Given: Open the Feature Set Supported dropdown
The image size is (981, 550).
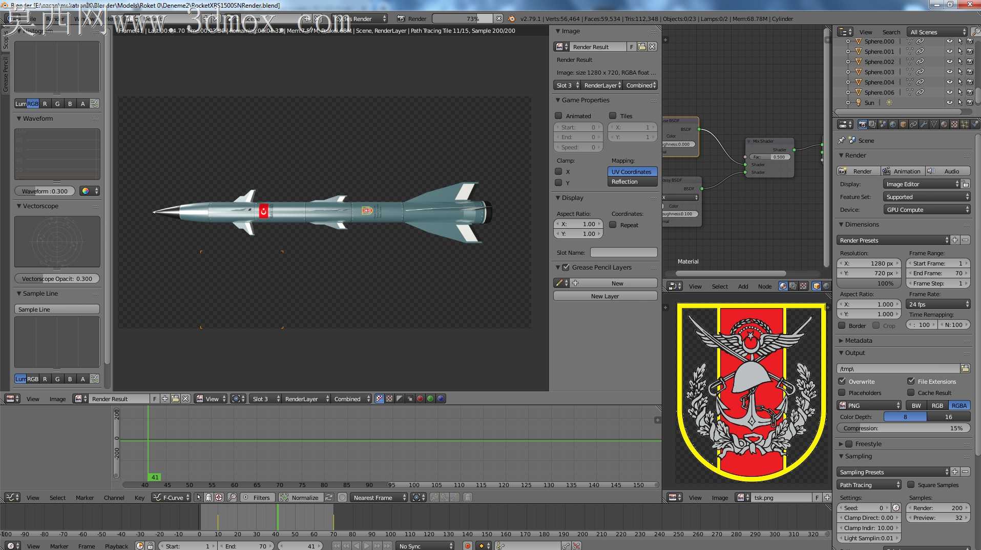Looking at the screenshot, I should pyautogui.click(x=927, y=197).
